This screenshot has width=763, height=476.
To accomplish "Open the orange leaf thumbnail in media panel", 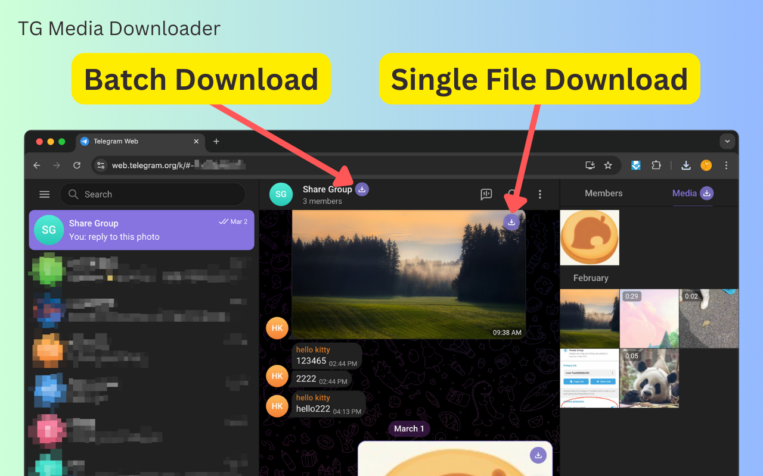I will [590, 237].
